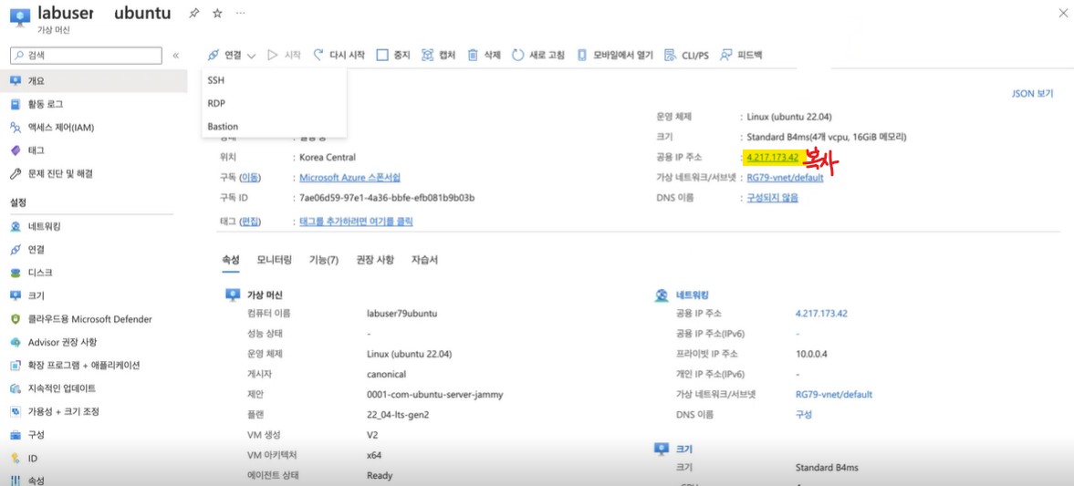The width and height of the screenshot is (1074, 486).
Task: Open the Microsoft Azure 스폰서쉽 subscription link
Action: point(350,177)
